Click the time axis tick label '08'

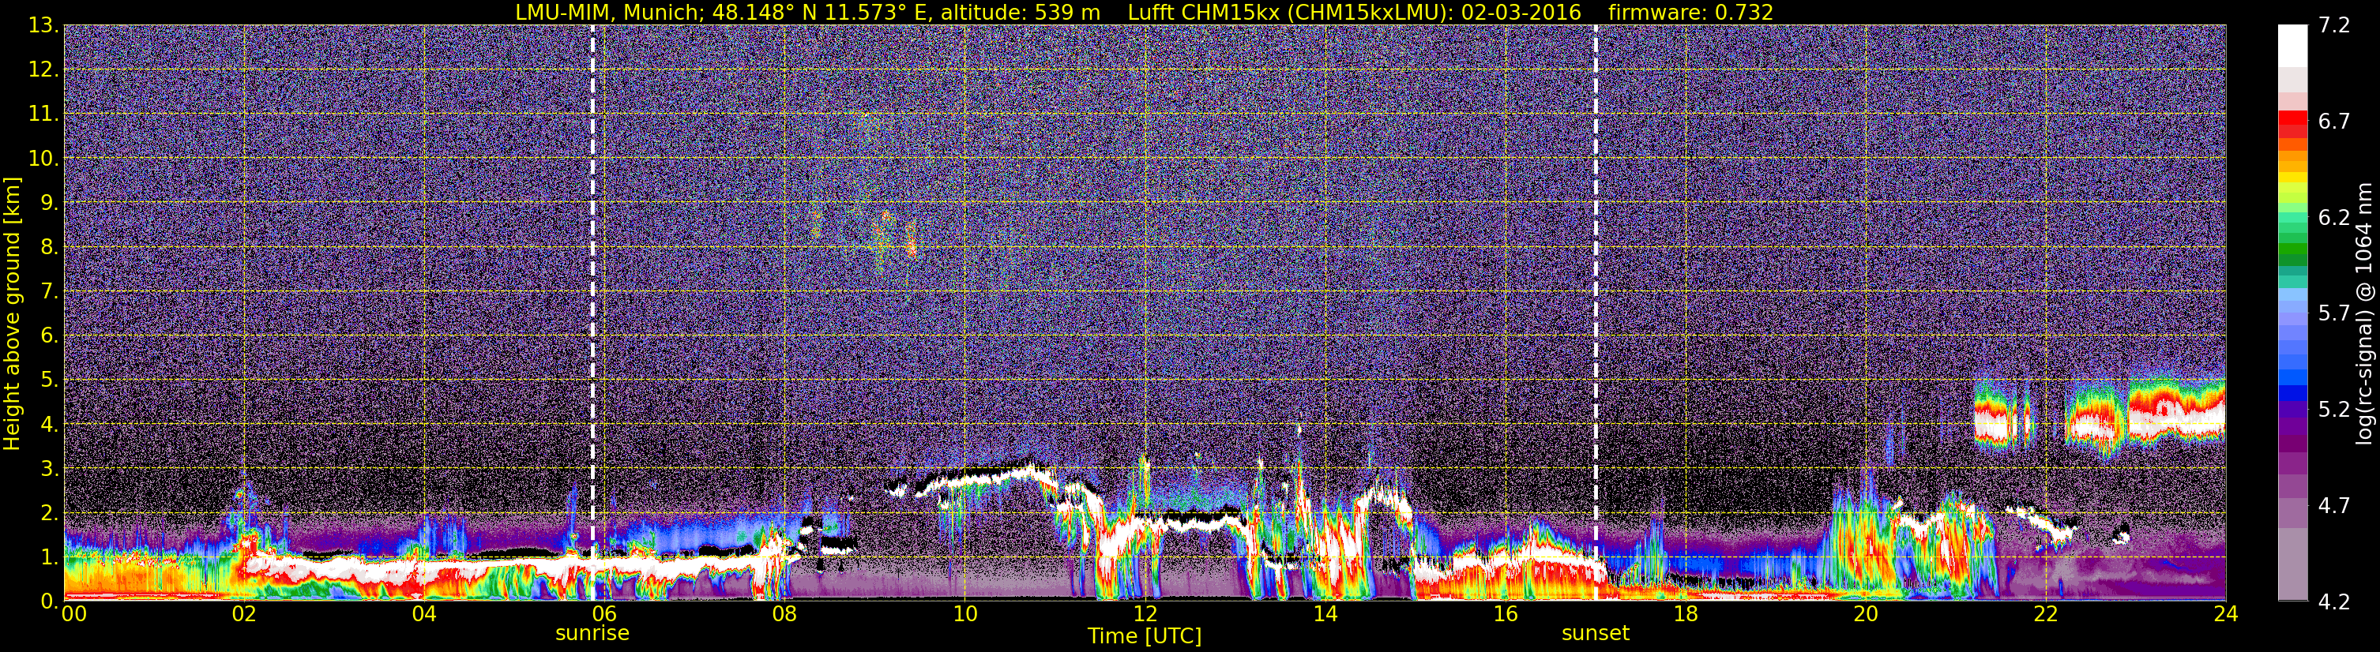click(784, 614)
